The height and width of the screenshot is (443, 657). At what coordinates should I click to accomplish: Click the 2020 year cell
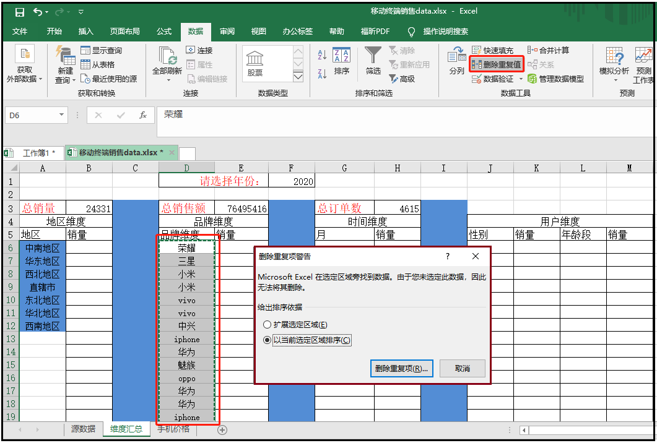pyautogui.click(x=292, y=181)
